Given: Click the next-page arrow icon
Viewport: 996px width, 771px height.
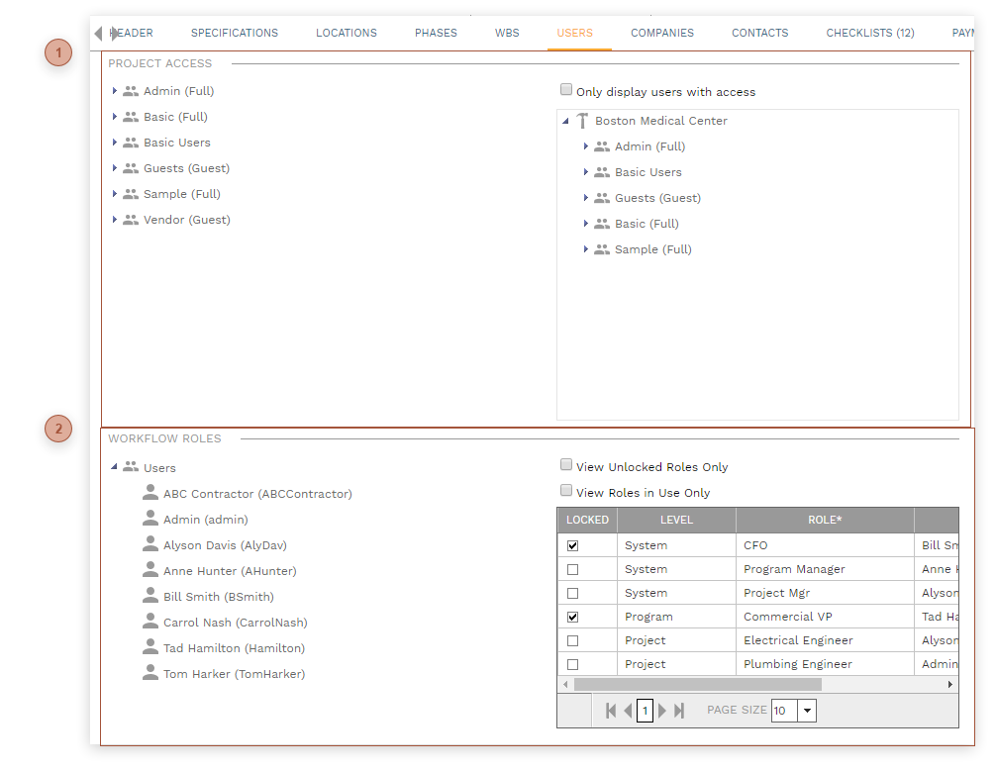Looking at the screenshot, I should point(662,710).
